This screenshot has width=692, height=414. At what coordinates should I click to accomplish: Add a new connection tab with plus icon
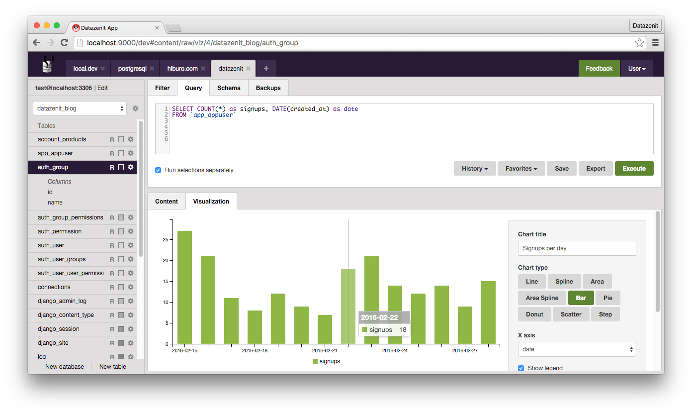[x=266, y=69]
